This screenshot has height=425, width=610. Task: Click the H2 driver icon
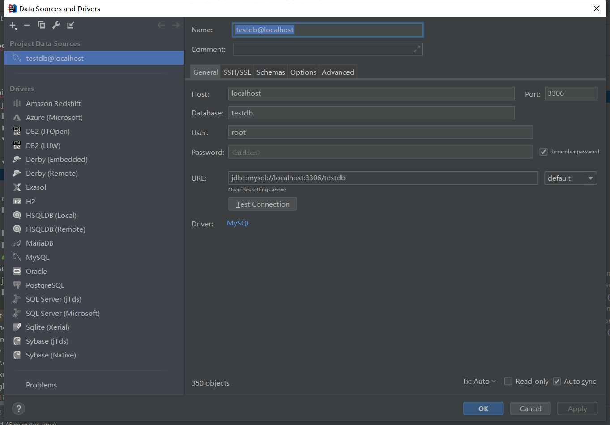[x=17, y=201]
